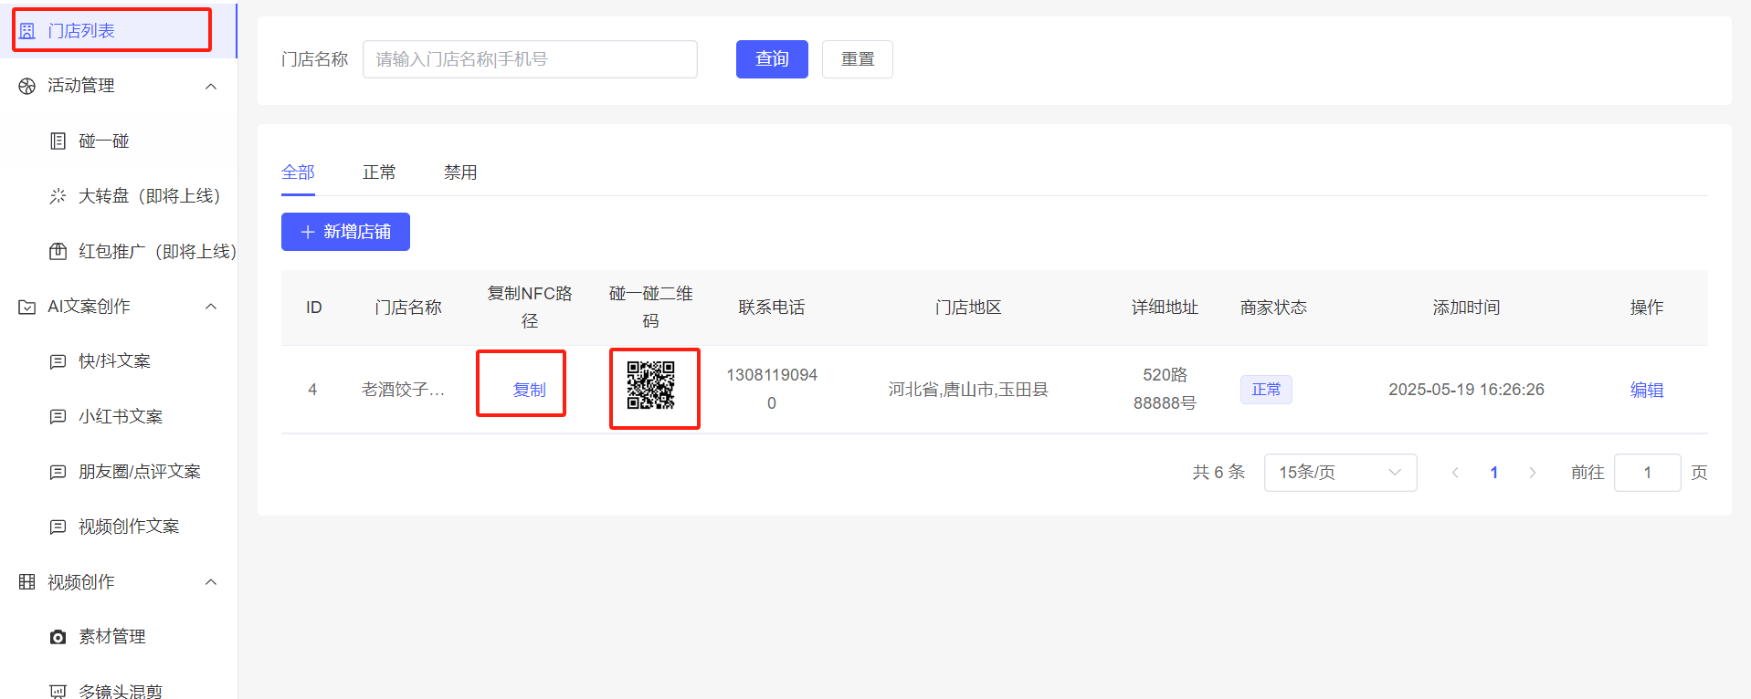Click the 碰一碰 document icon

click(58, 141)
